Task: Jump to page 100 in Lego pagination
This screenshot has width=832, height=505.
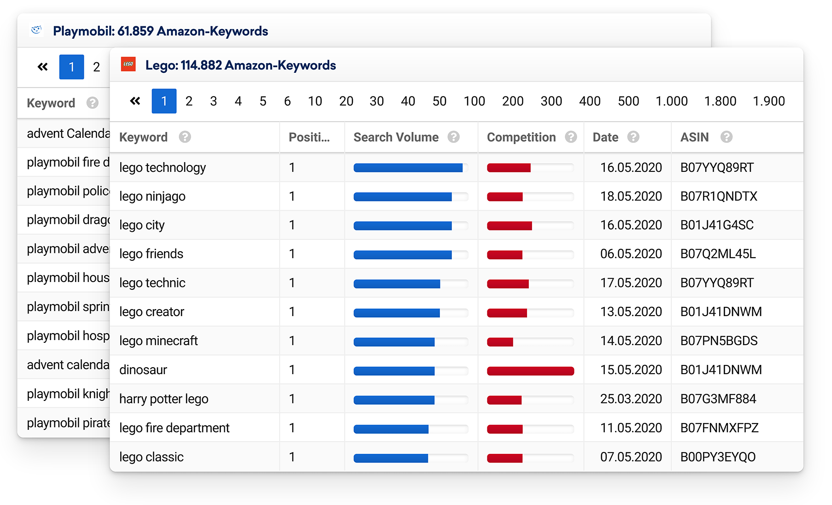Action: pos(475,101)
